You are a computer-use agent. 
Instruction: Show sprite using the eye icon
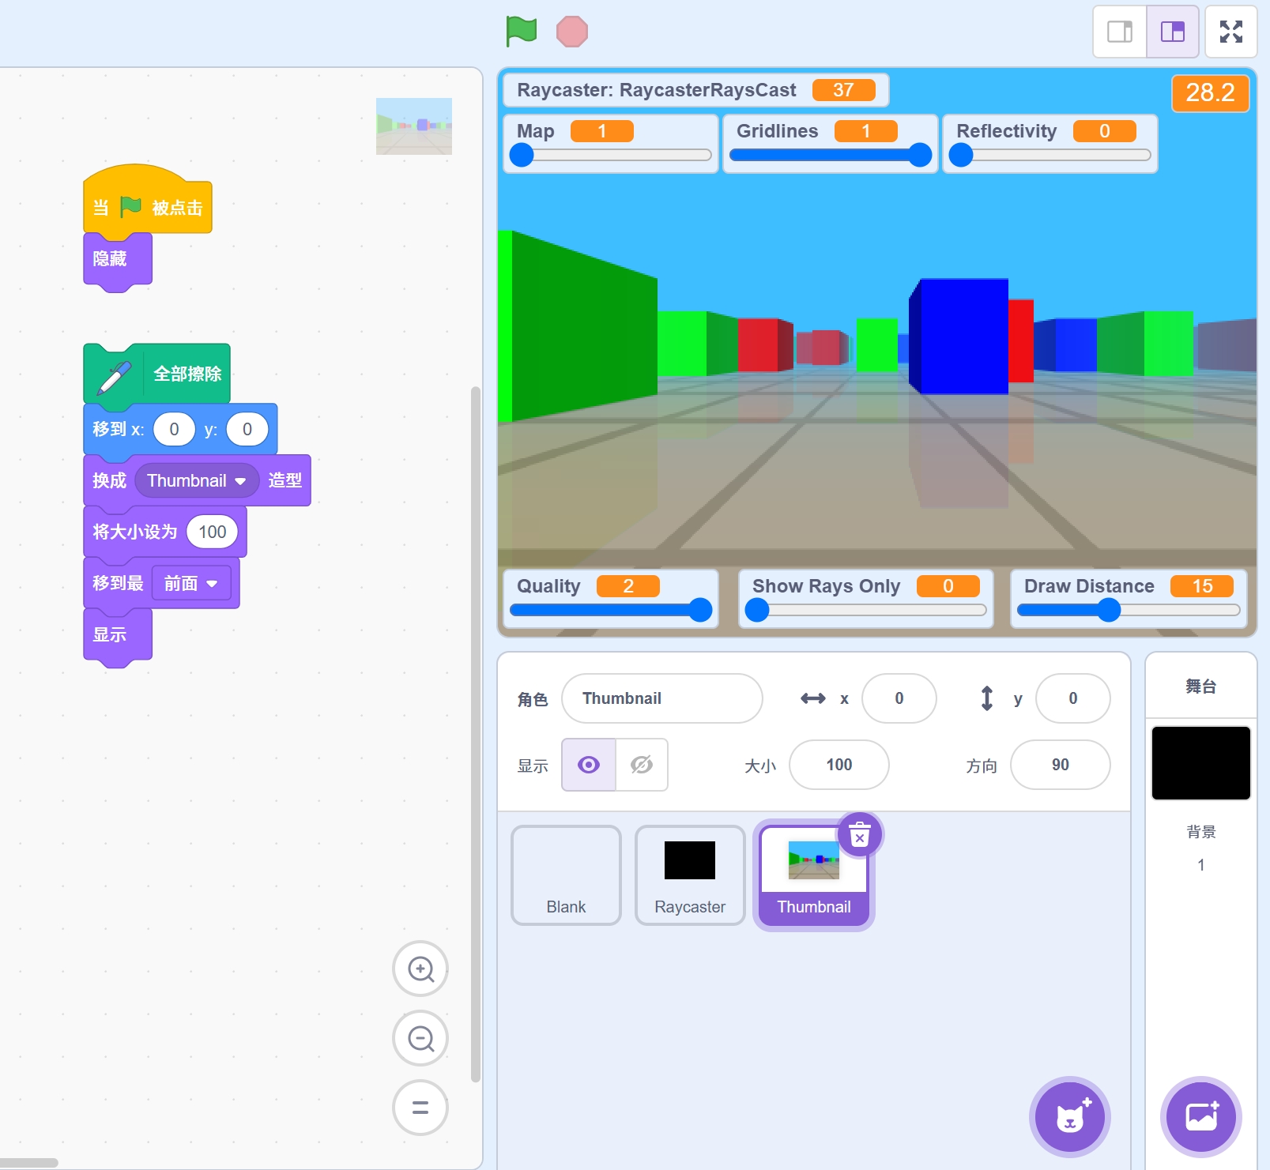click(589, 765)
